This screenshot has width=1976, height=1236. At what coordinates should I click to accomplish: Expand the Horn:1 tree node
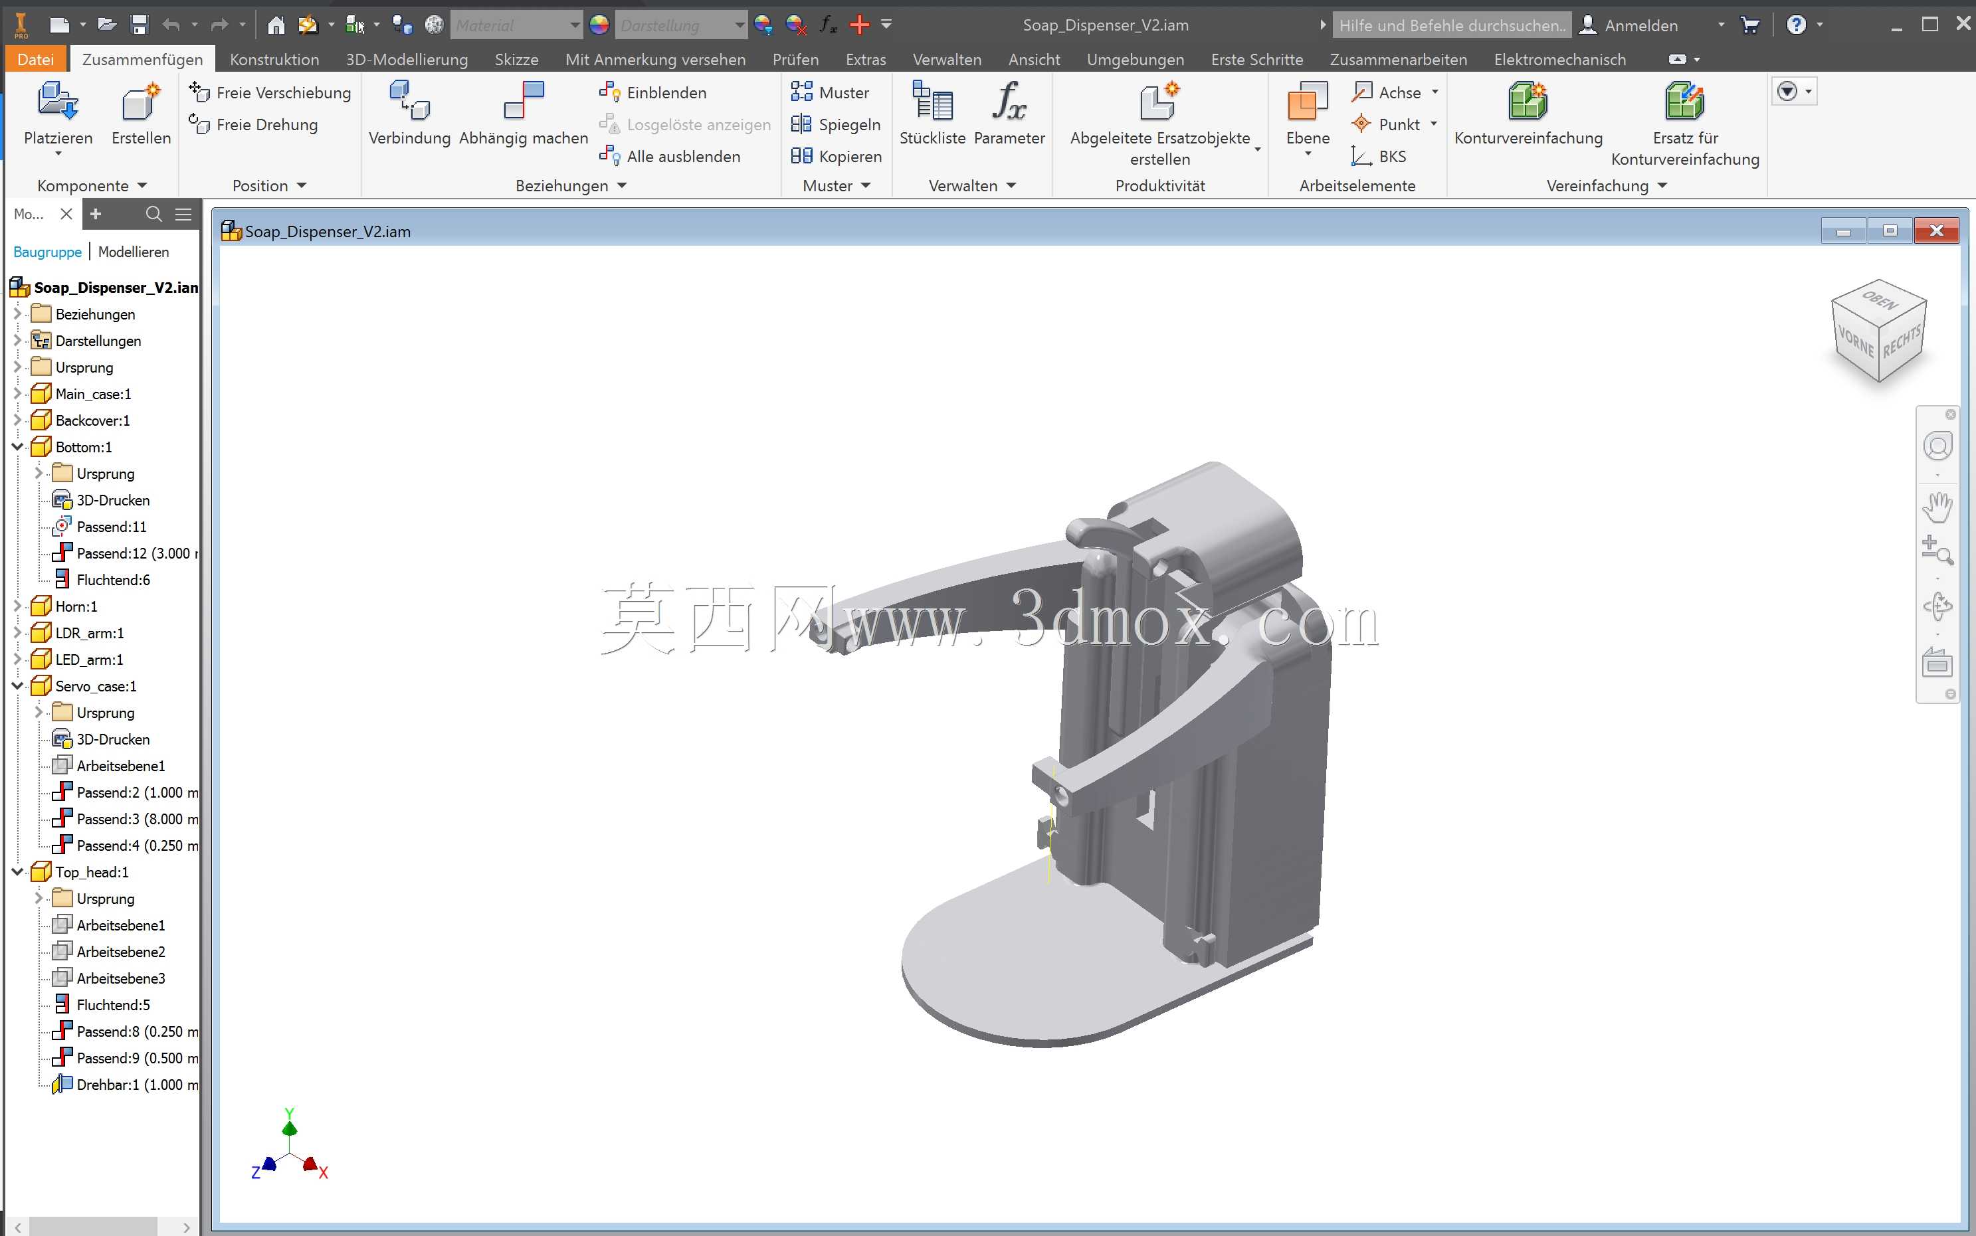(x=17, y=606)
